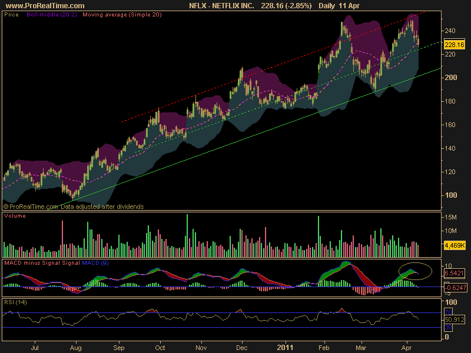Click the 180 price axis label
The width and height of the screenshot is (471, 353).
(x=450, y=101)
